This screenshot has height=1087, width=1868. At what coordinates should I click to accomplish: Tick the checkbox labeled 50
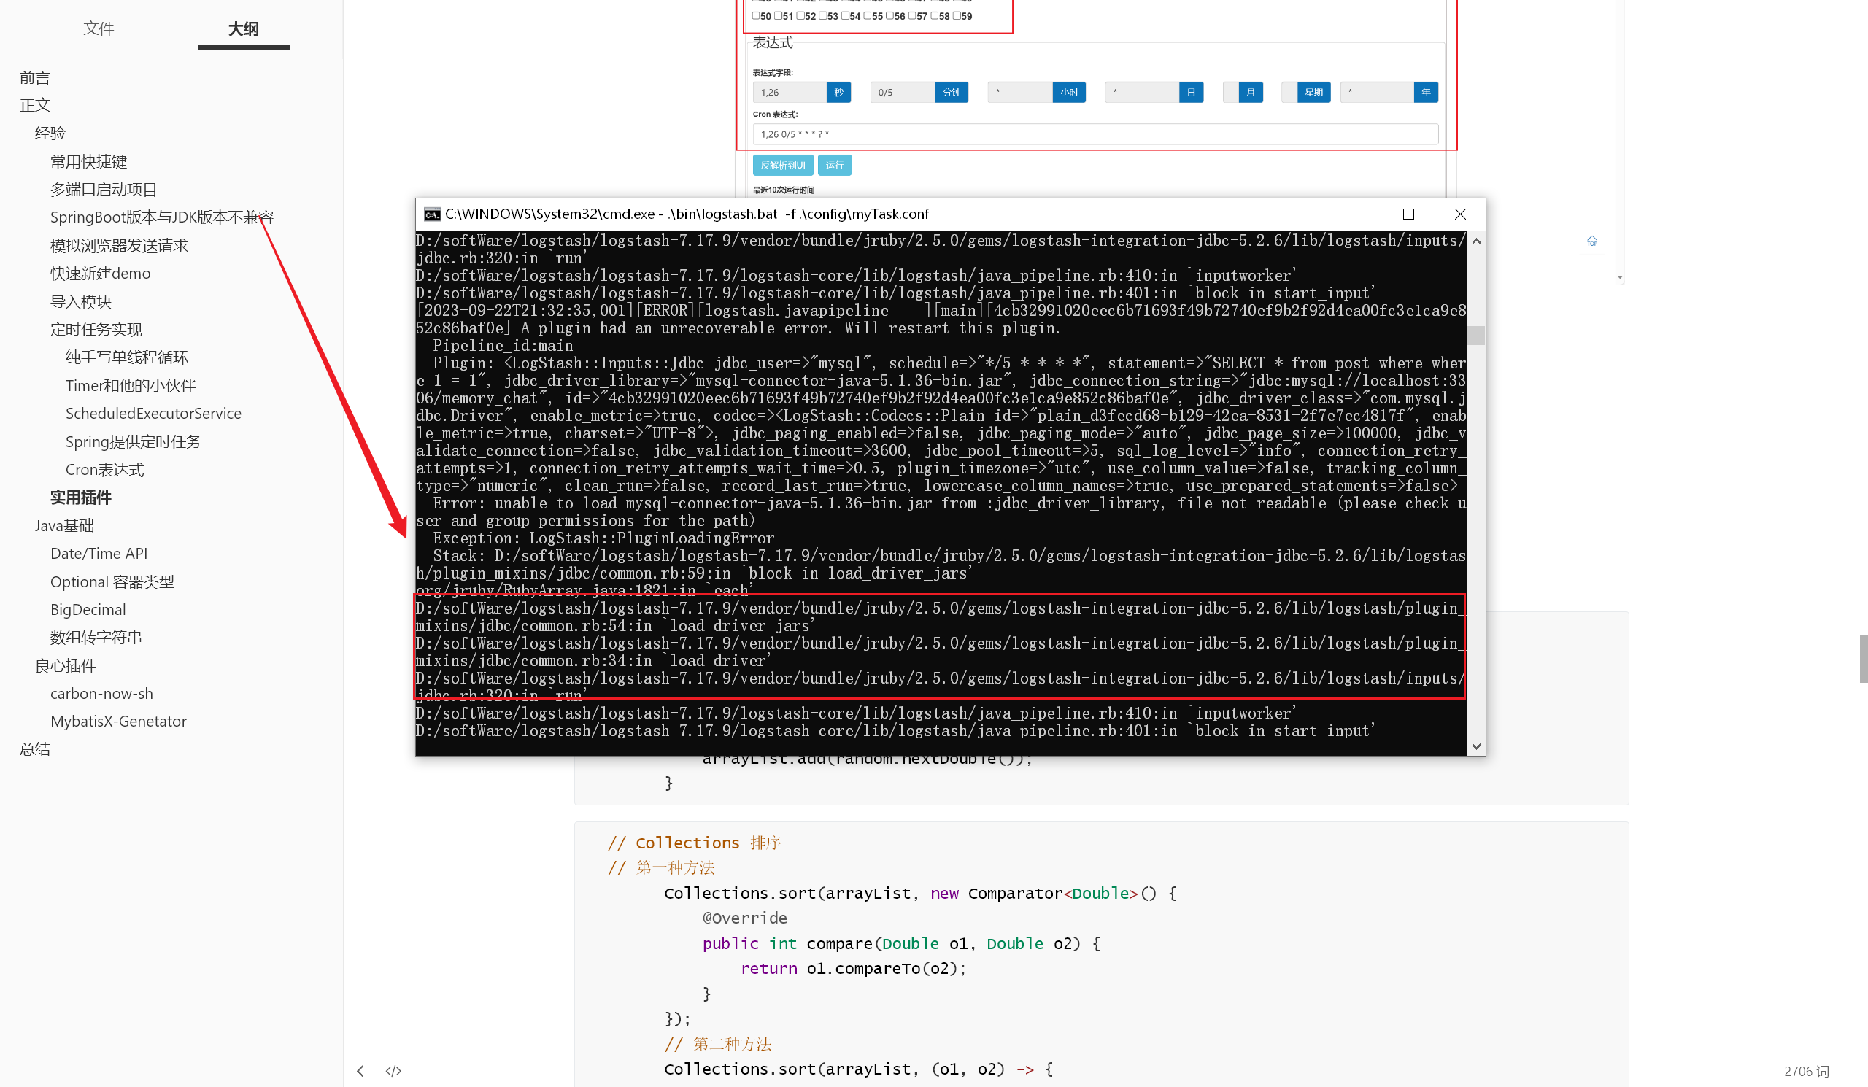[x=756, y=15]
